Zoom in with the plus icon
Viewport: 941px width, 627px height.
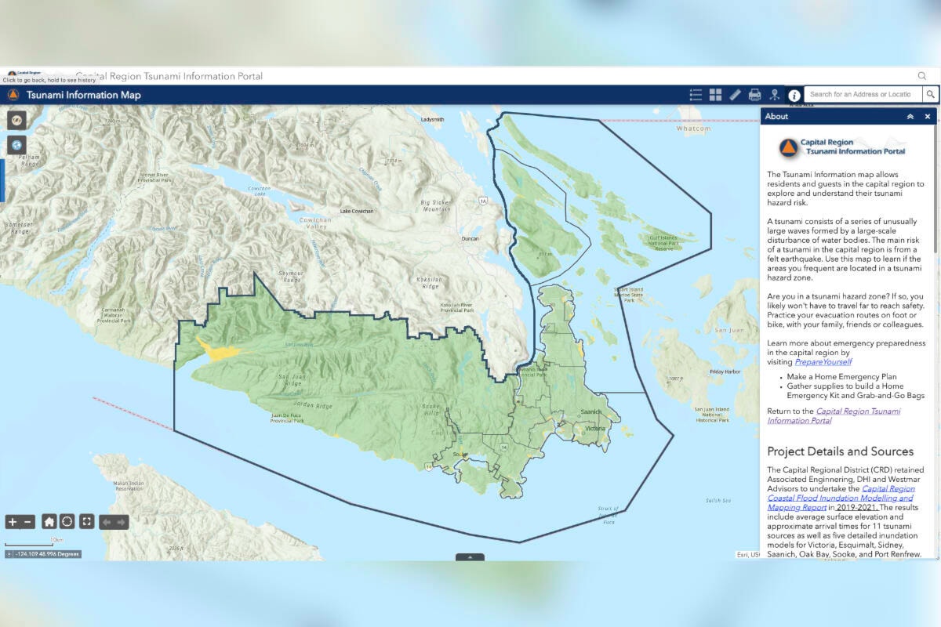[12, 520]
